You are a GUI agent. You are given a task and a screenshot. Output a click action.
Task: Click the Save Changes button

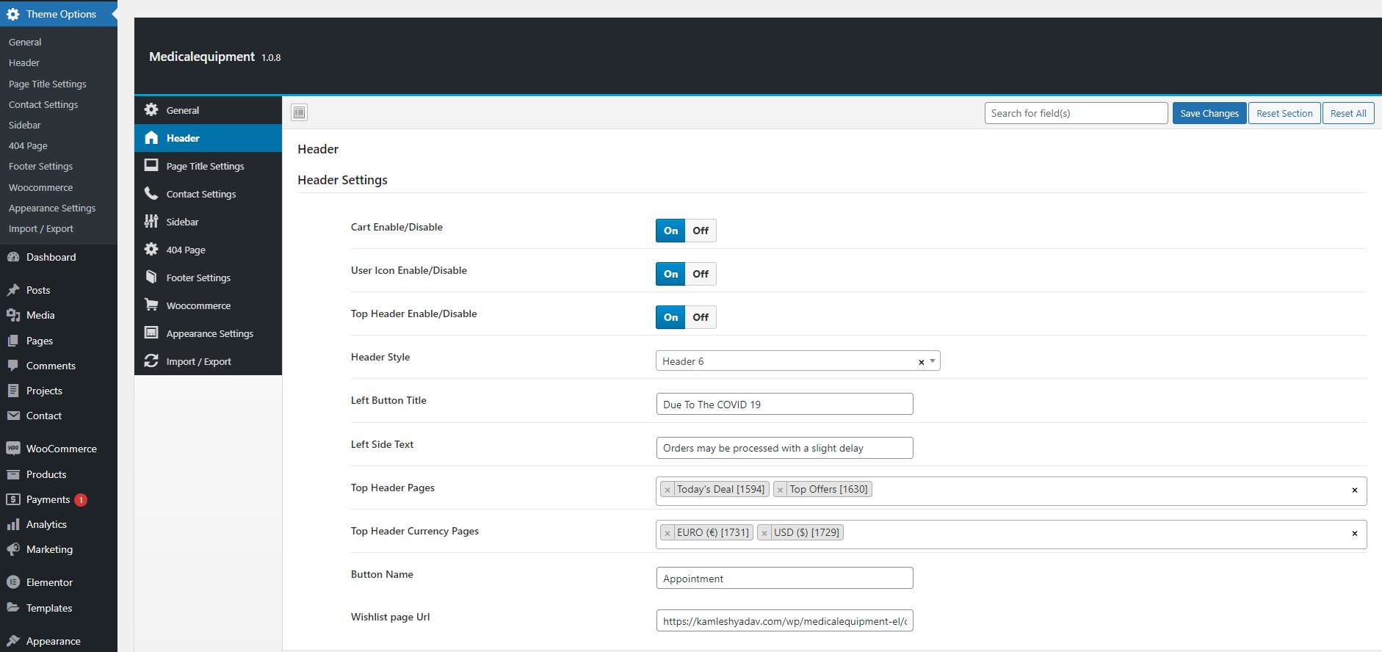[x=1209, y=113]
